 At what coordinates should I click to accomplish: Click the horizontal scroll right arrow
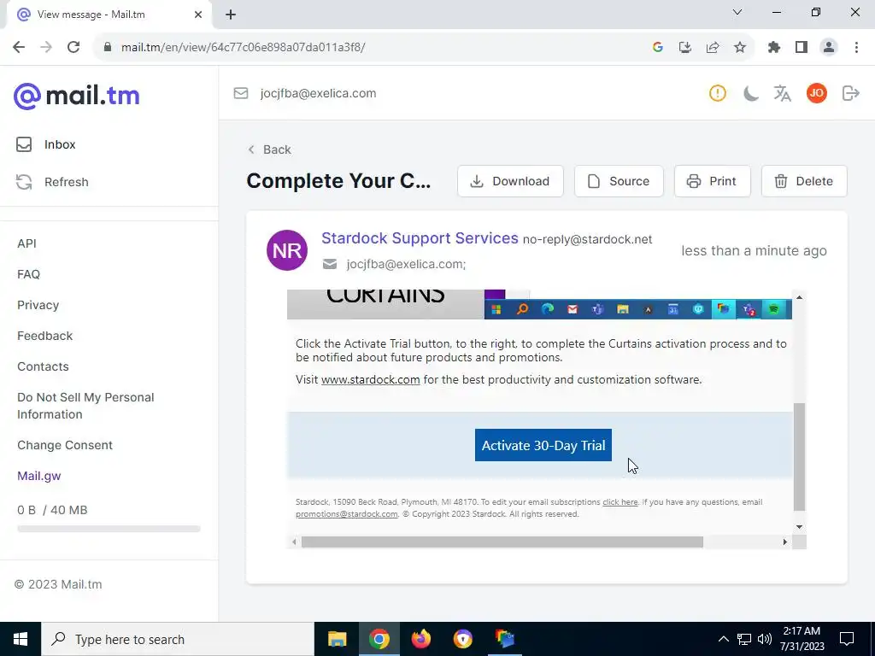tap(785, 542)
